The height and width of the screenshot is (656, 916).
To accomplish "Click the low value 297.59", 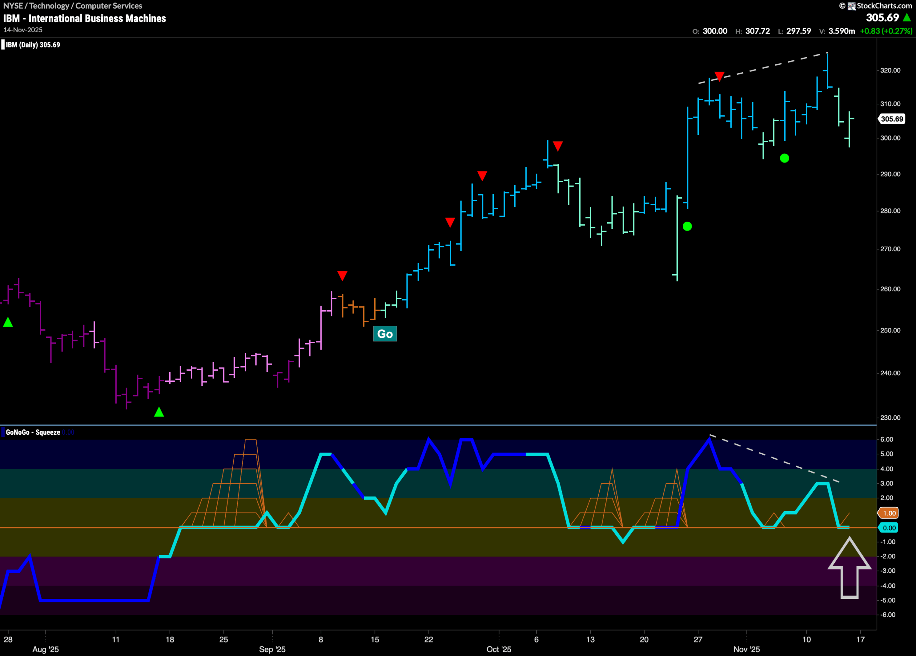I will (x=799, y=31).
